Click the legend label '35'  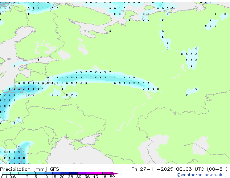(87, 177)
